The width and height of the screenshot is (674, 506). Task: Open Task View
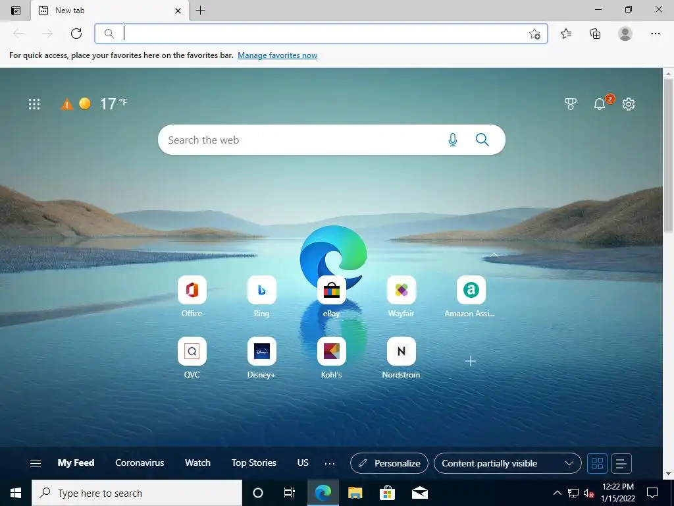290,493
